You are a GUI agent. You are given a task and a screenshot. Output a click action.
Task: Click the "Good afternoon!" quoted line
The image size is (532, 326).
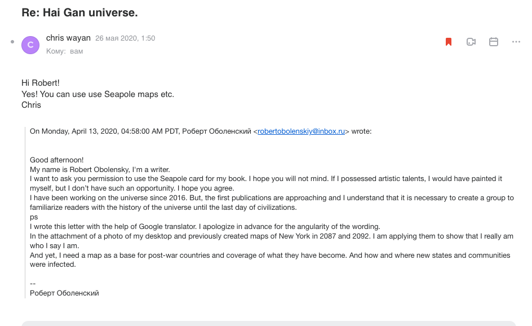click(56, 160)
